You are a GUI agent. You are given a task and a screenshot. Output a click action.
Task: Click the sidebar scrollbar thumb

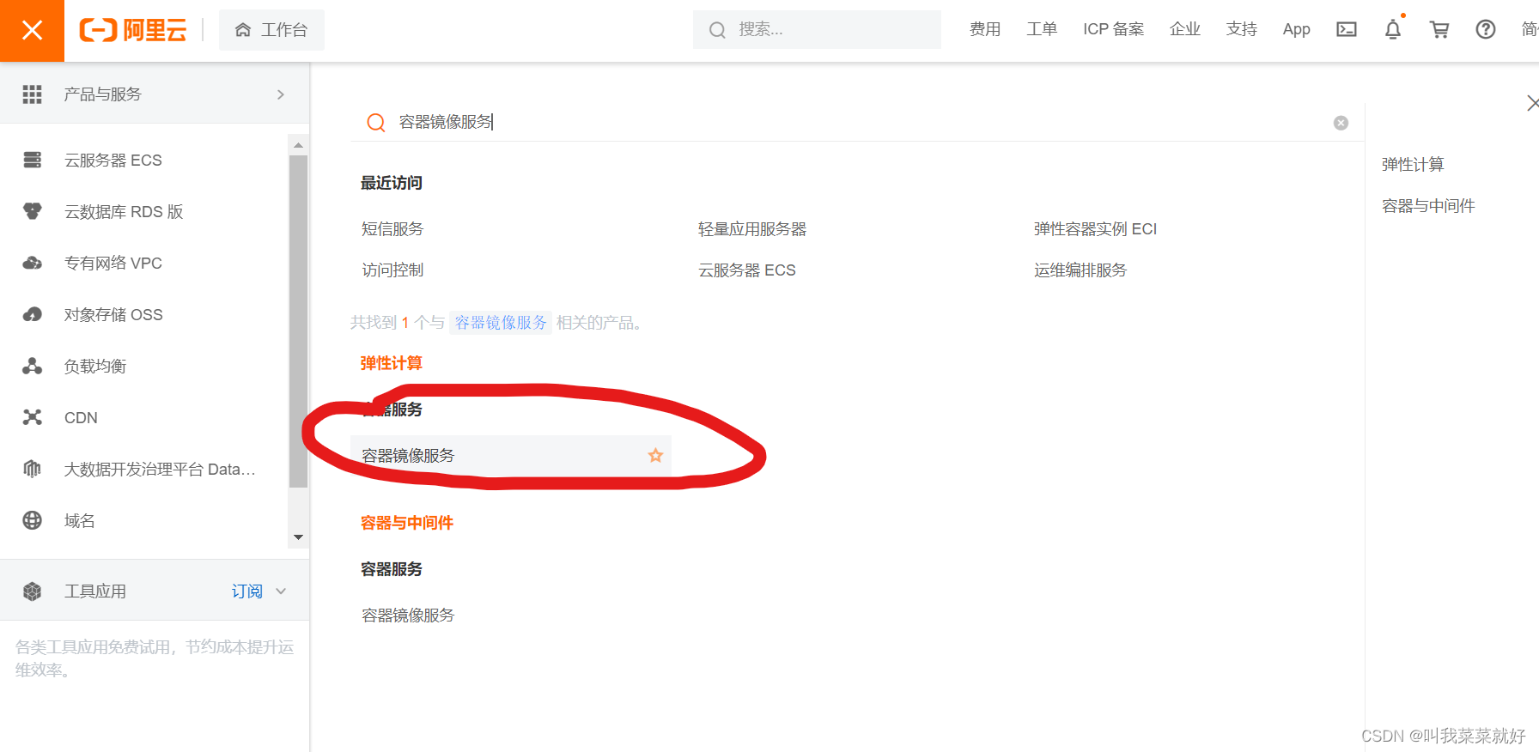298,321
